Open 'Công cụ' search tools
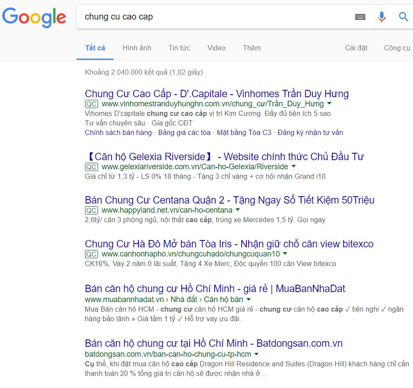Screen dimensions: 413x388 397,48
